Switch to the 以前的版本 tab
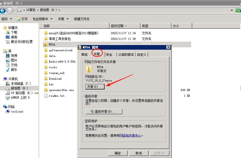Screen dimensions: 241x158 pos(126,55)
